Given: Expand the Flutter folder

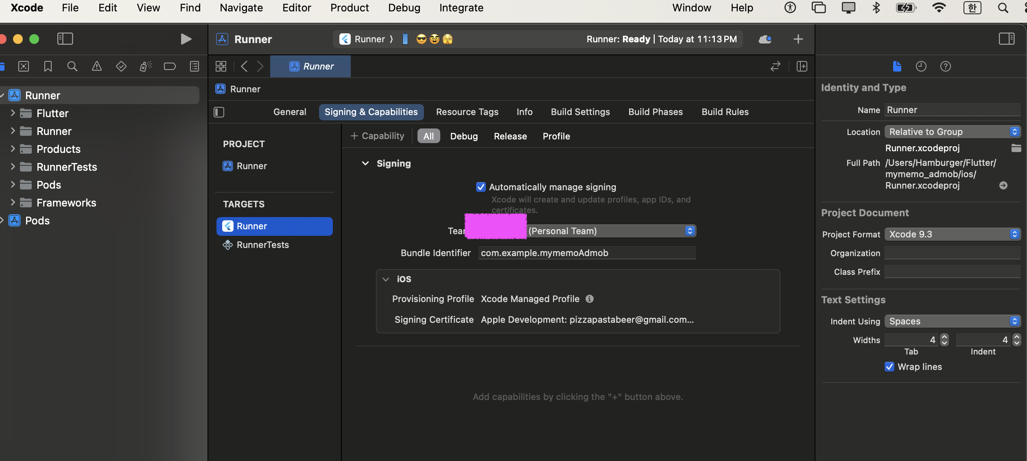Looking at the screenshot, I should pyautogui.click(x=13, y=113).
